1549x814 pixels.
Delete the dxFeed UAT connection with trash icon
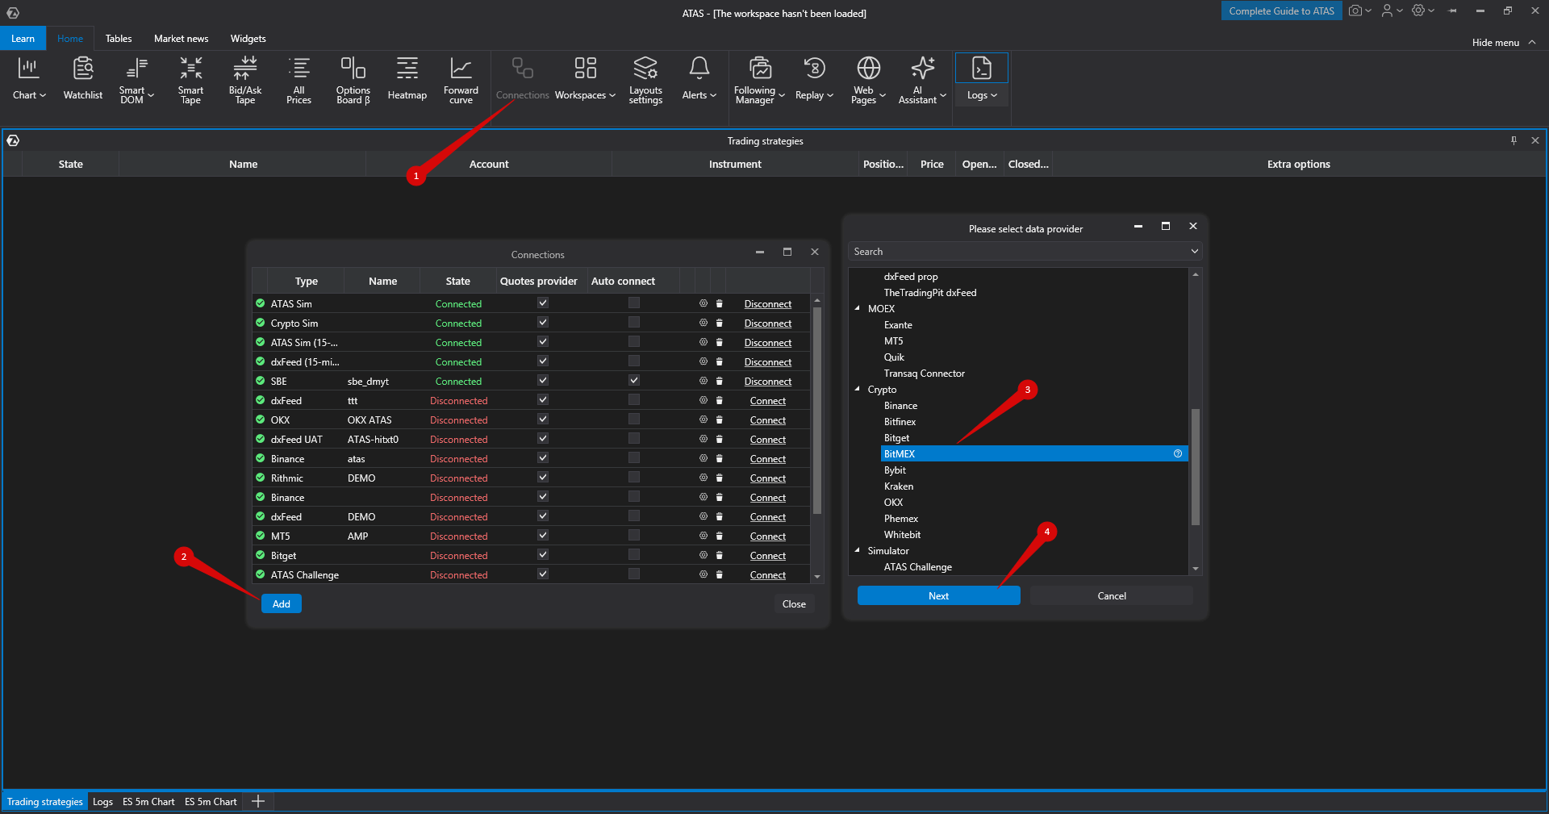pos(720,439)
